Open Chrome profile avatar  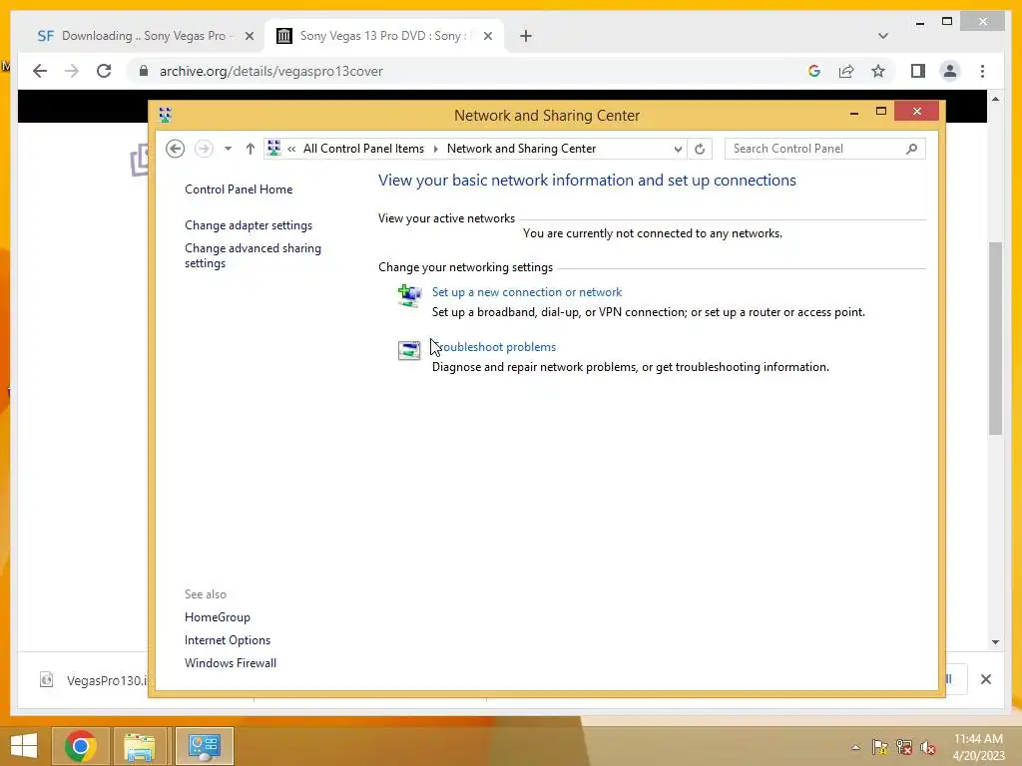pyautogui.click(x=950, y=71)
